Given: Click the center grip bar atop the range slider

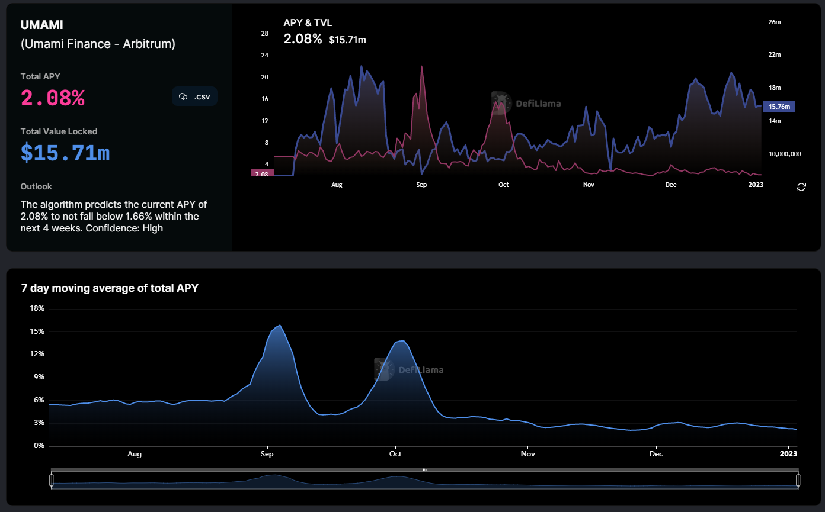Looking at the screenshot, I should [x=424, y=469].
